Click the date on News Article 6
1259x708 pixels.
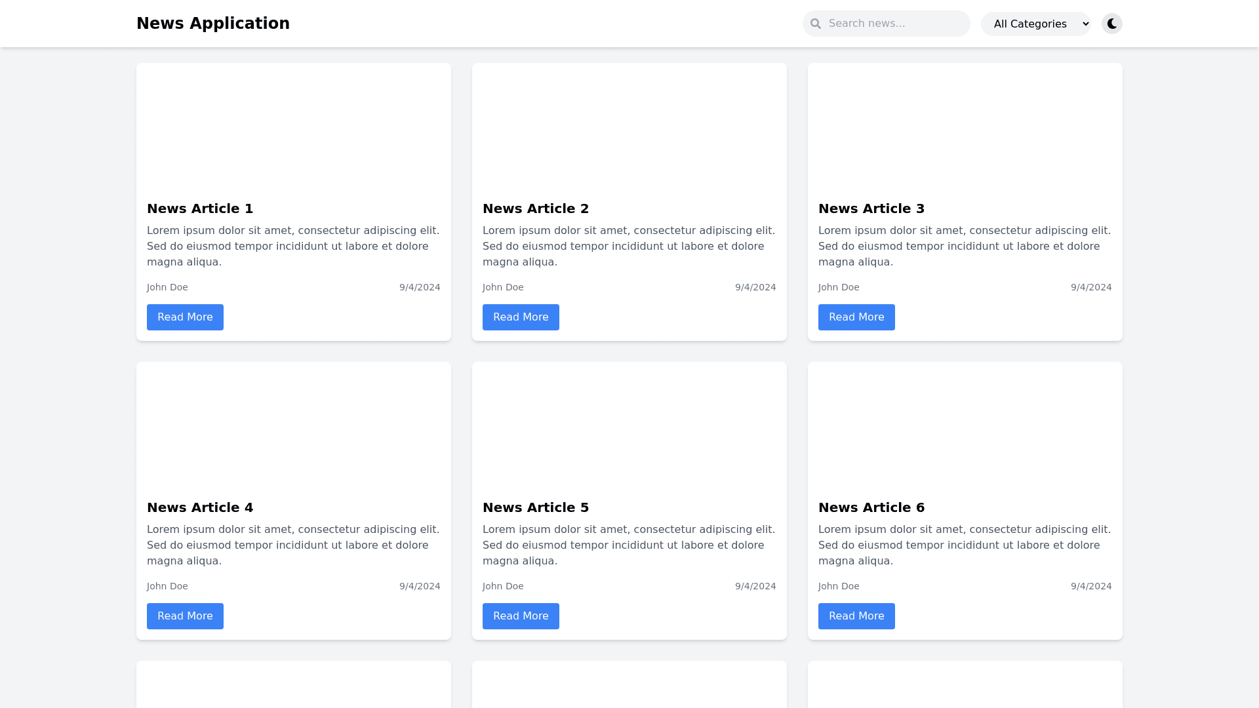tap(1091, 586)
